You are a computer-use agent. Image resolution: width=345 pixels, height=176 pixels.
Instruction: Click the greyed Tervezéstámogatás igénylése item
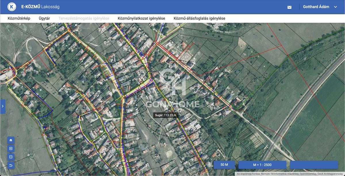click(84, 18)
